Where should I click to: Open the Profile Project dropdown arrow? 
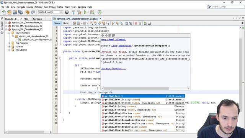click(x=103, y=12)
